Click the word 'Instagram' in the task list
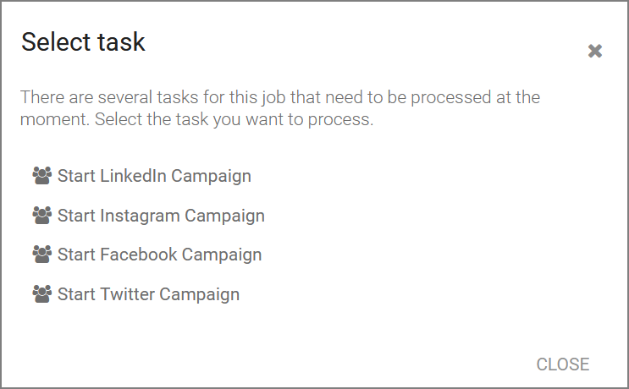 140,215
